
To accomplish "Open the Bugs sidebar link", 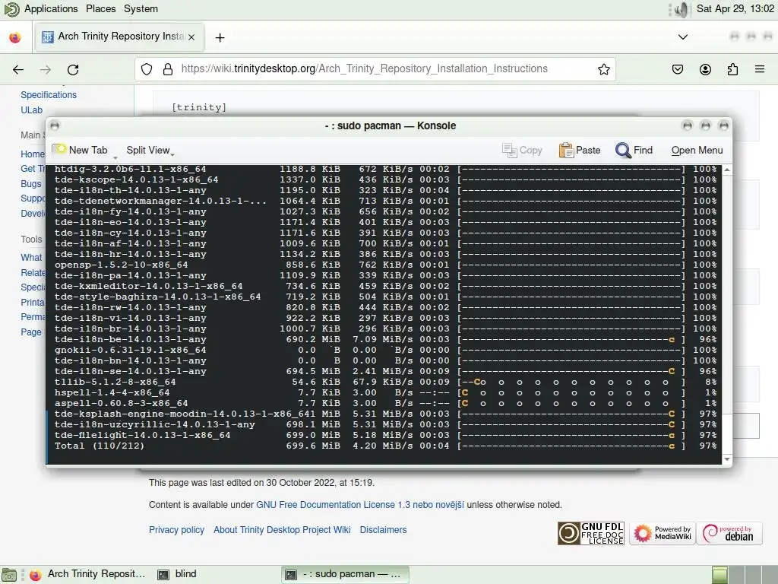I will [x=30, y=184].
